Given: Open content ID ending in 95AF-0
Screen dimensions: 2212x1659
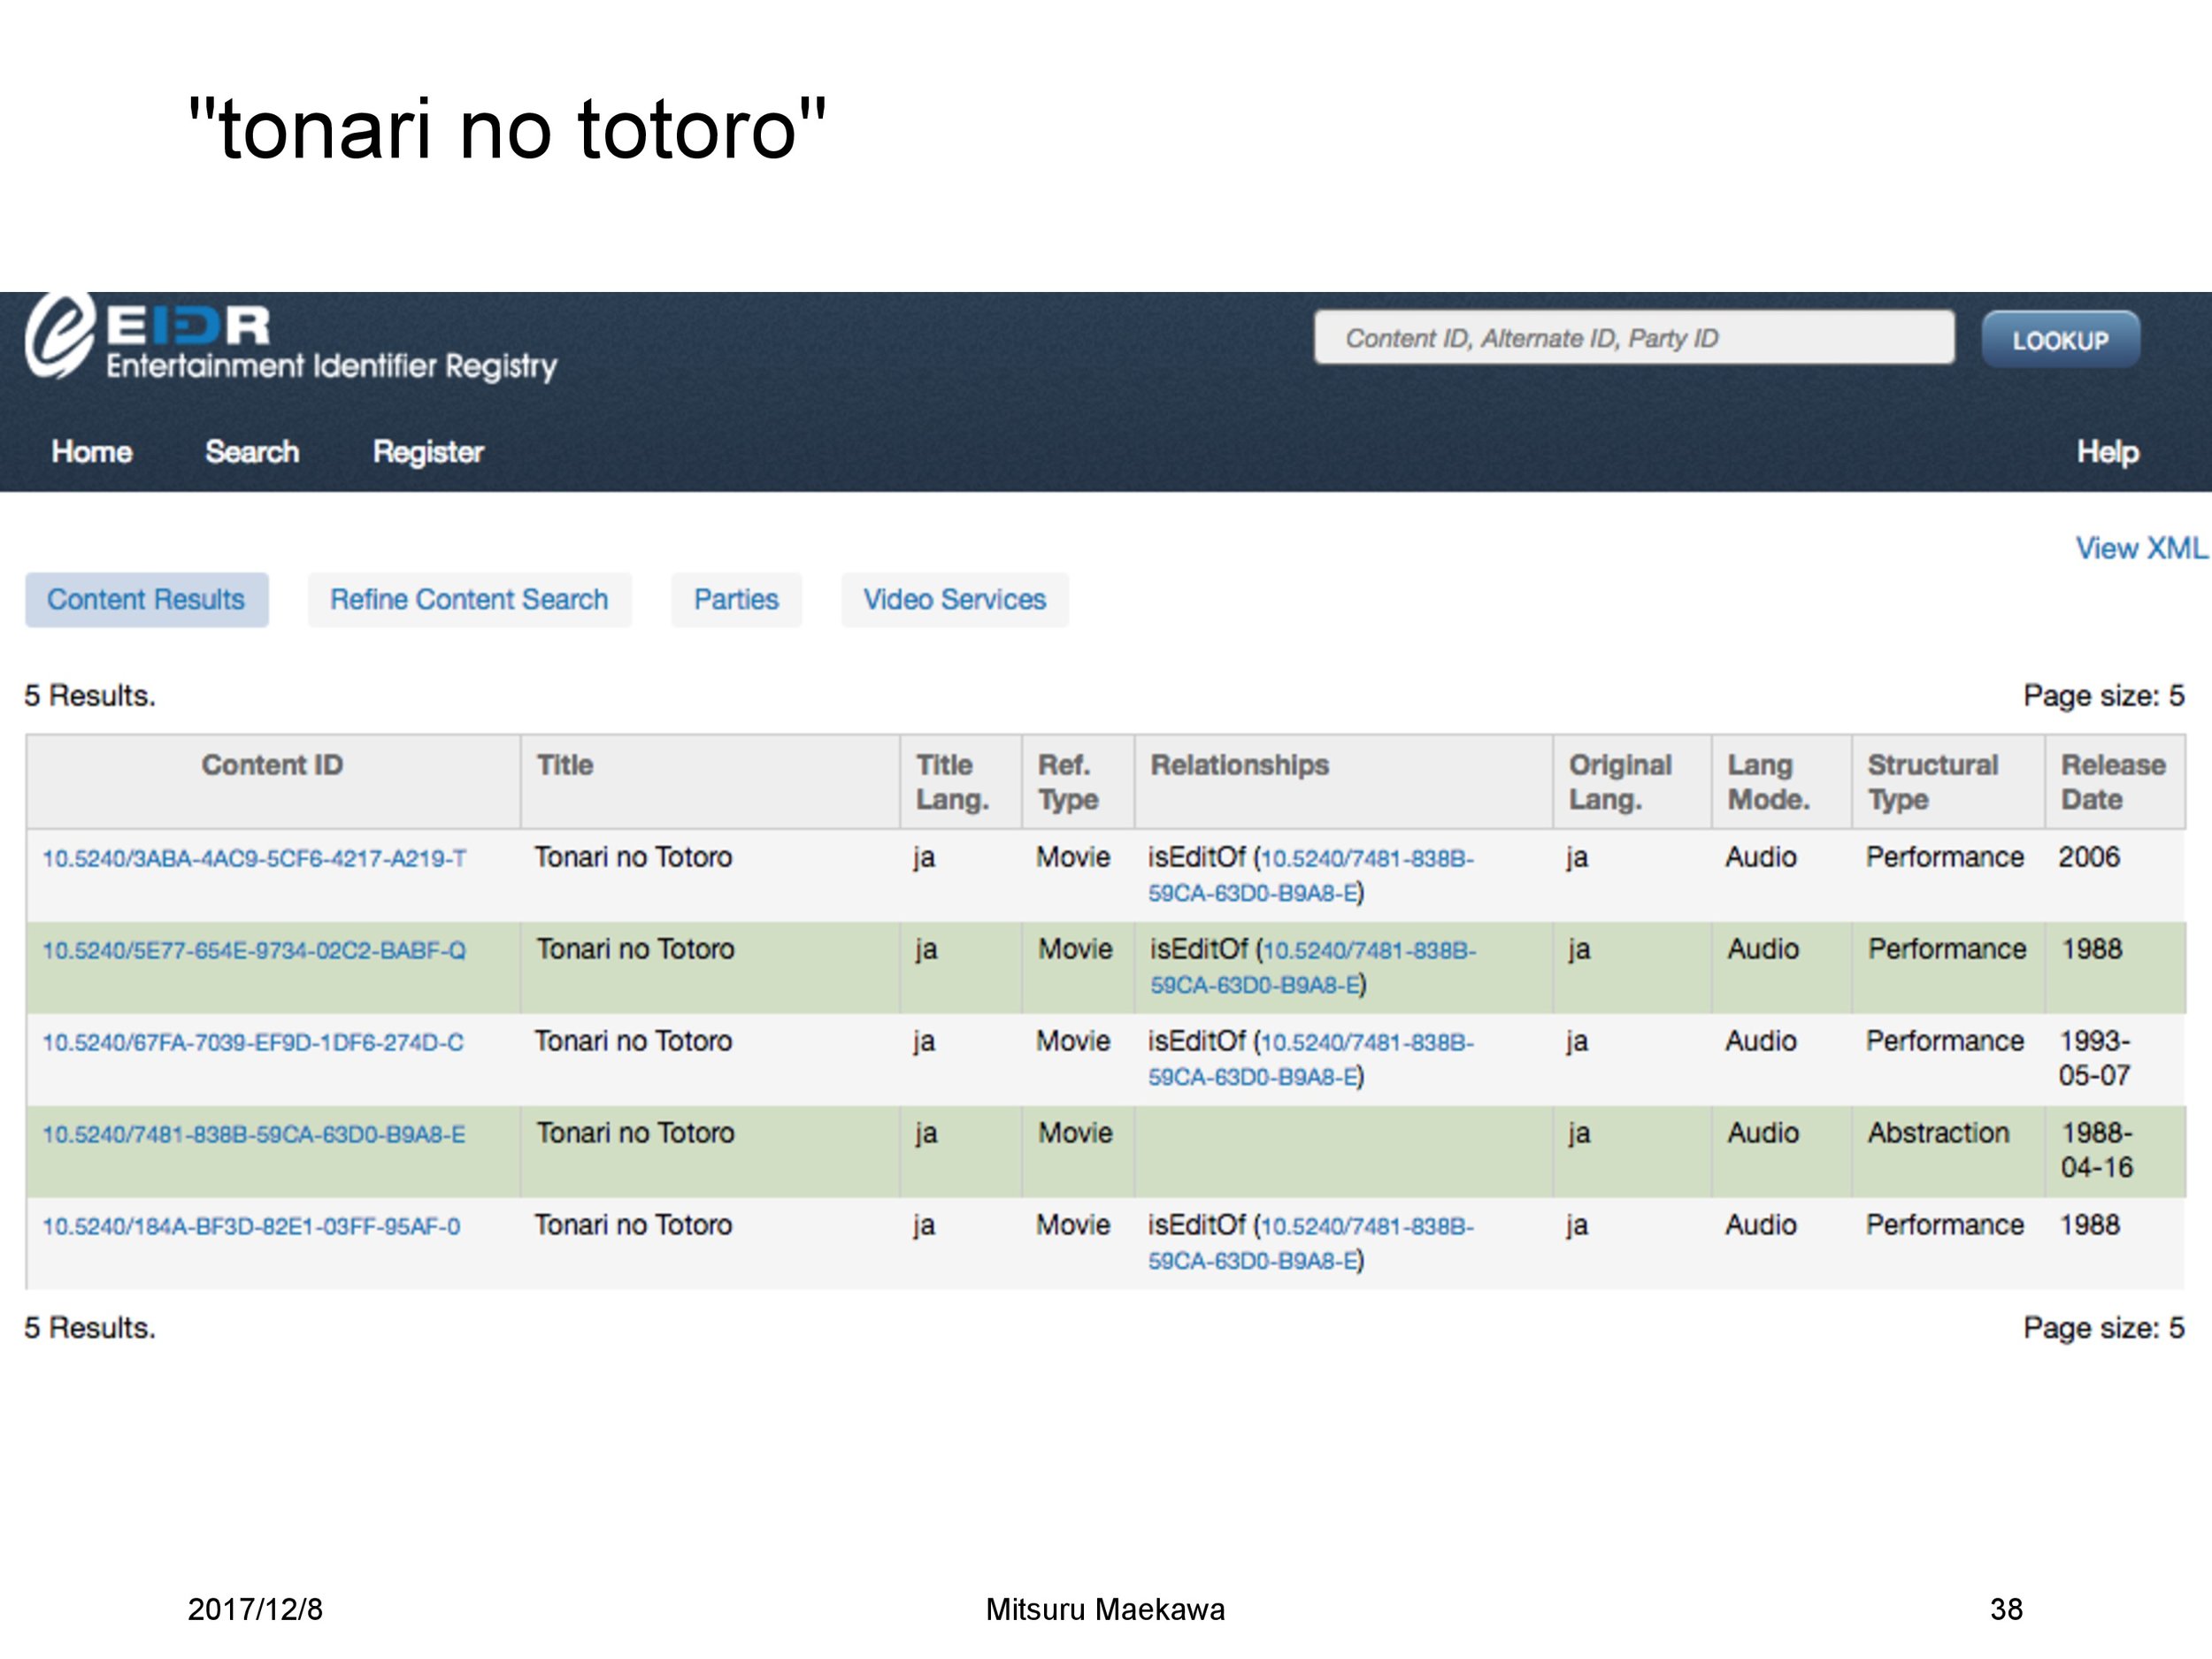Looking at the screenshot, I should (x=251, y=1227).
